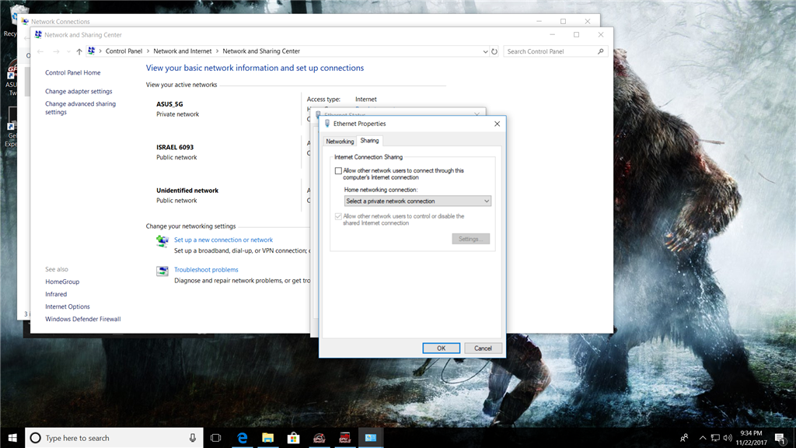
Task: Click the Network and Sharing Center breadcrumb
Action: click(261, 51)
